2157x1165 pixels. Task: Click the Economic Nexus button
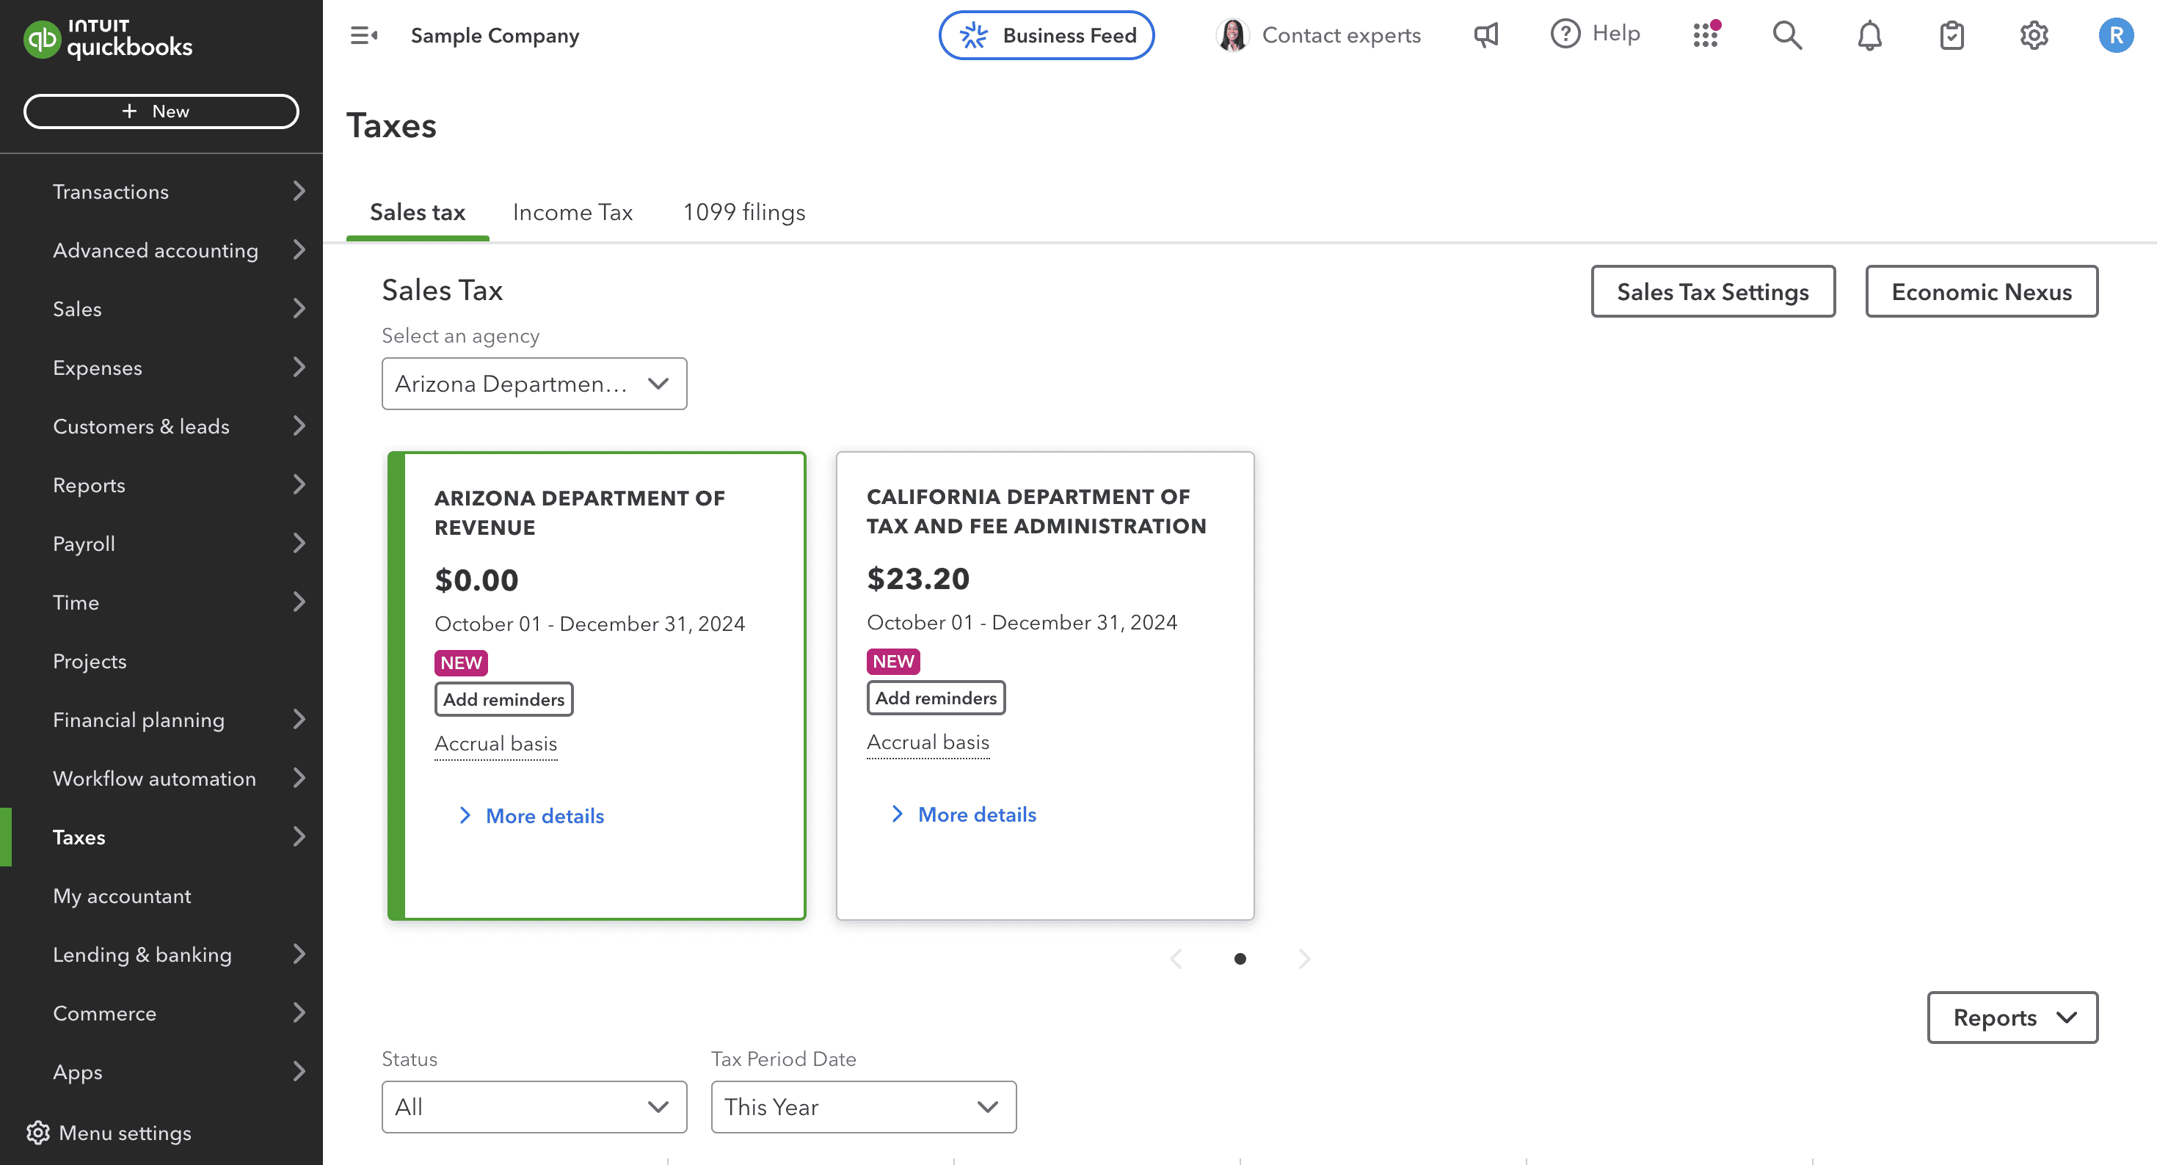(1982, 291)
